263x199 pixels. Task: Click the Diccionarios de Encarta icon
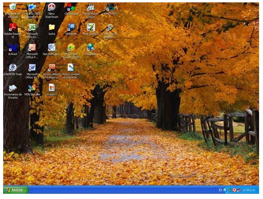13,88
